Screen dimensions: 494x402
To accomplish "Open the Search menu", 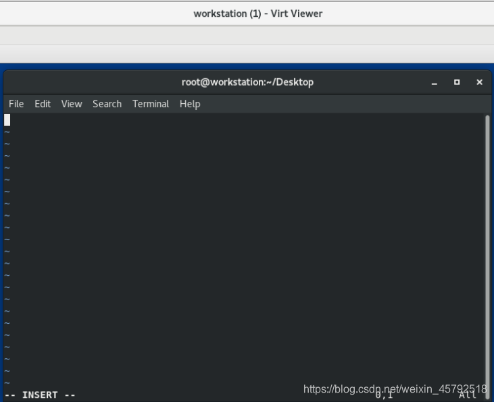I will [107, 104].
